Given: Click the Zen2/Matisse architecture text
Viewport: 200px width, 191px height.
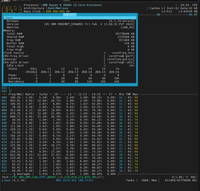Looking at the screenshot, I should coord(58,8).
